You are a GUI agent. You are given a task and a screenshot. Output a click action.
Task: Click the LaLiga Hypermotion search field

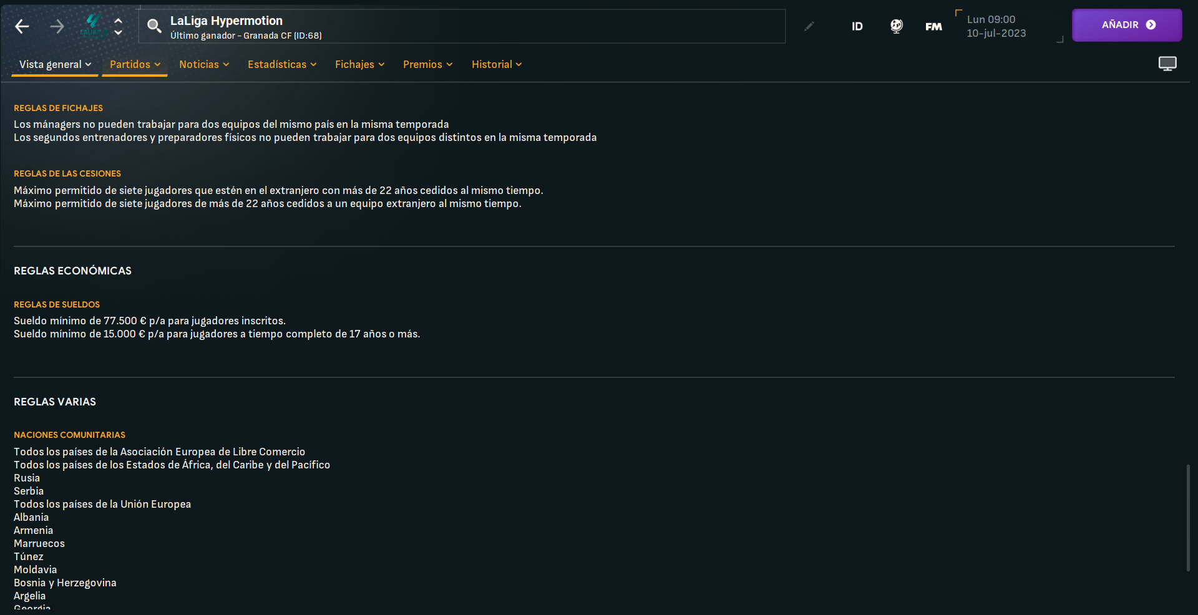click(x=462, y=26)
